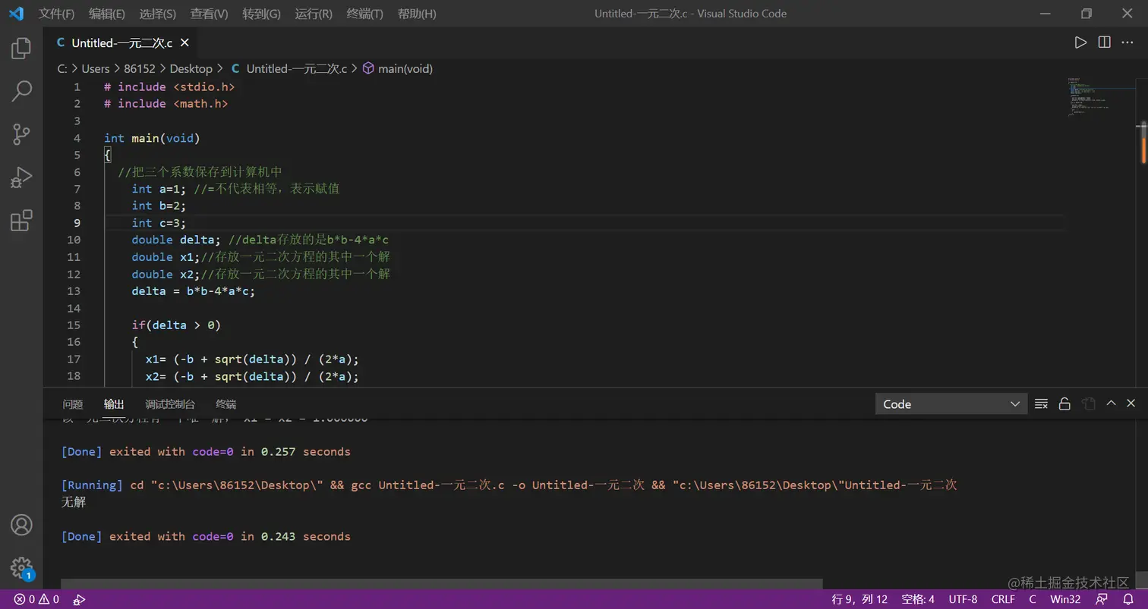1148x609 pixels.
Task: Open the Source Control view
Action: click(x=20, y=134)
